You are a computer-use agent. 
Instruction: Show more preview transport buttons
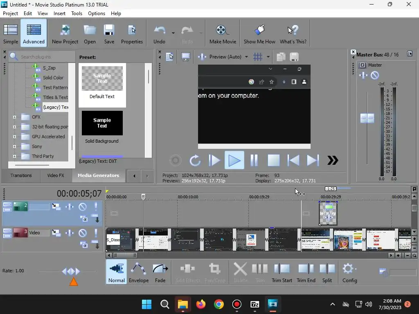333,160
